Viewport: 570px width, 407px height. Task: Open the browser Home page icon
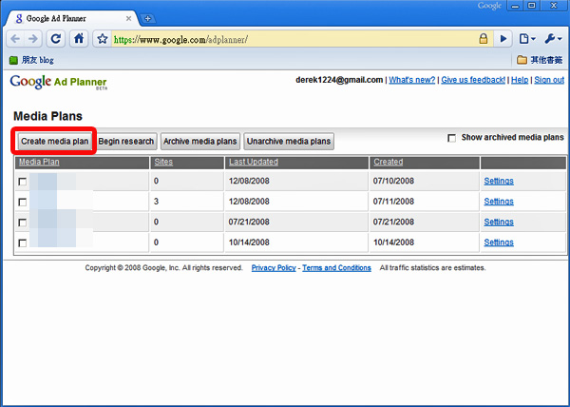79,39
